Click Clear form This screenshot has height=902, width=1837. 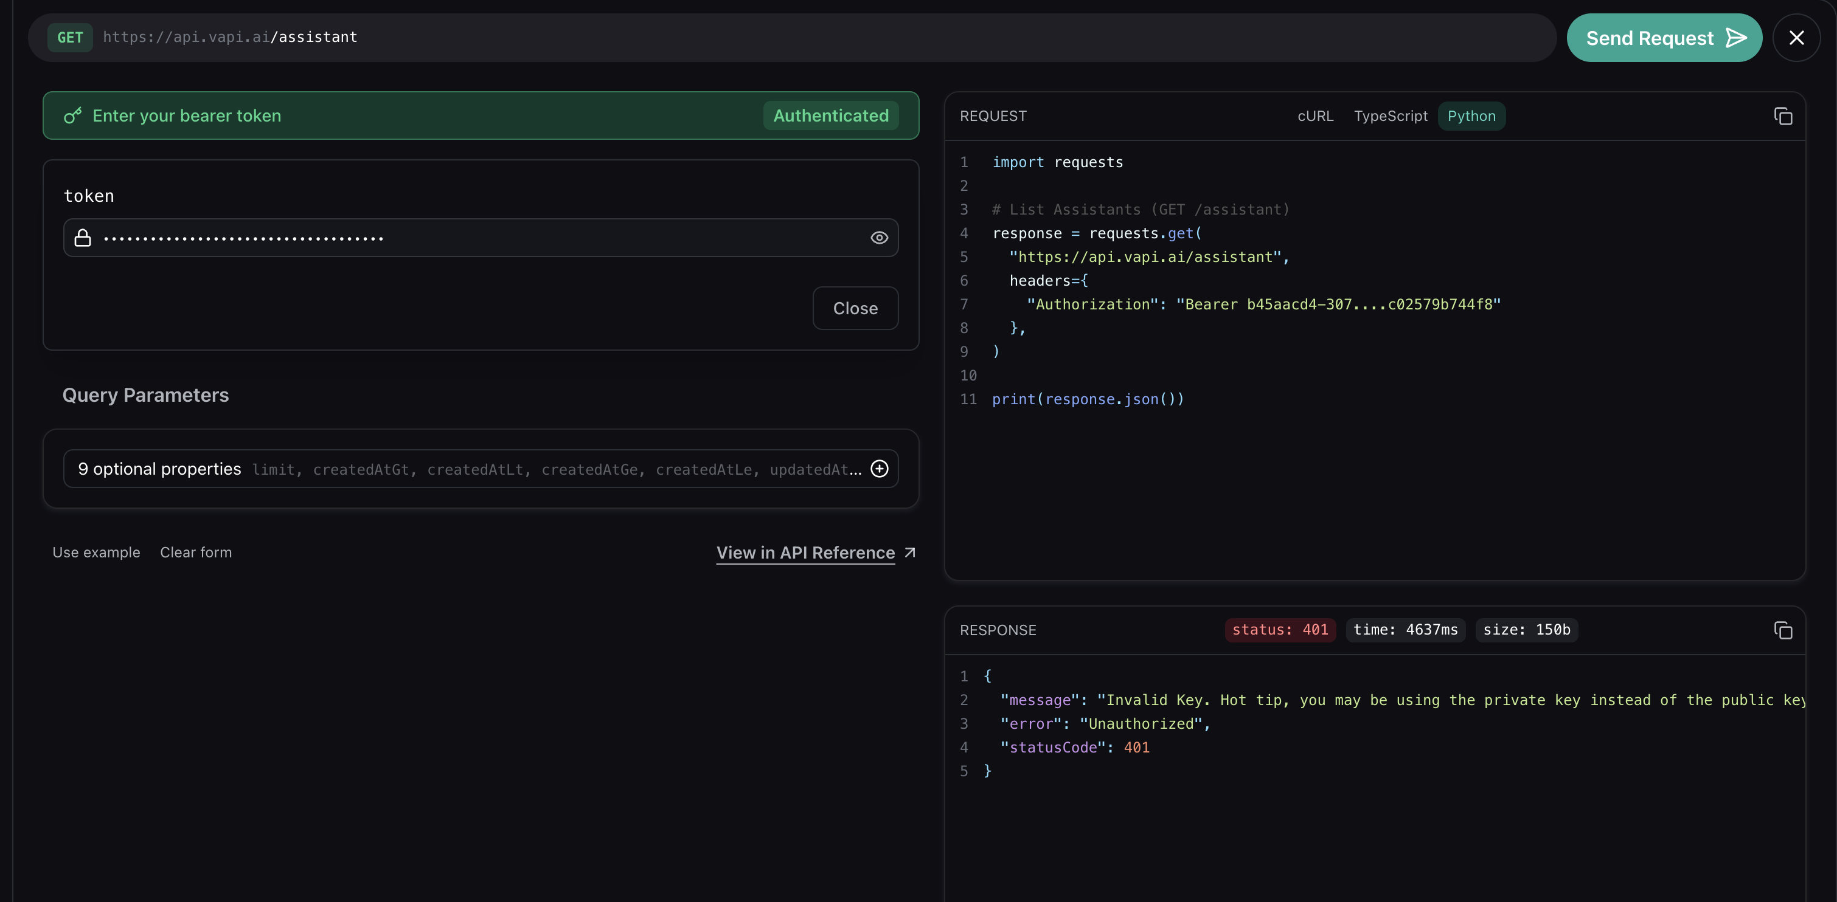(x=196, y=552)
